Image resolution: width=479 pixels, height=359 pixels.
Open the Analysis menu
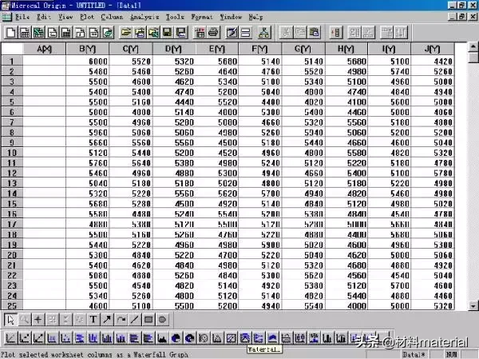[144, 17]
